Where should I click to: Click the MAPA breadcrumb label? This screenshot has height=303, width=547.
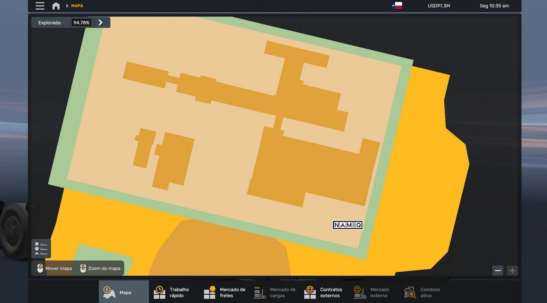[x=77, y=6]
